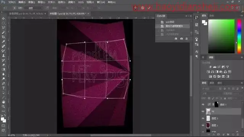Screen dimensions: 244x137
Task: Select the Zoom tool
Action: click(x=3, y=107)
